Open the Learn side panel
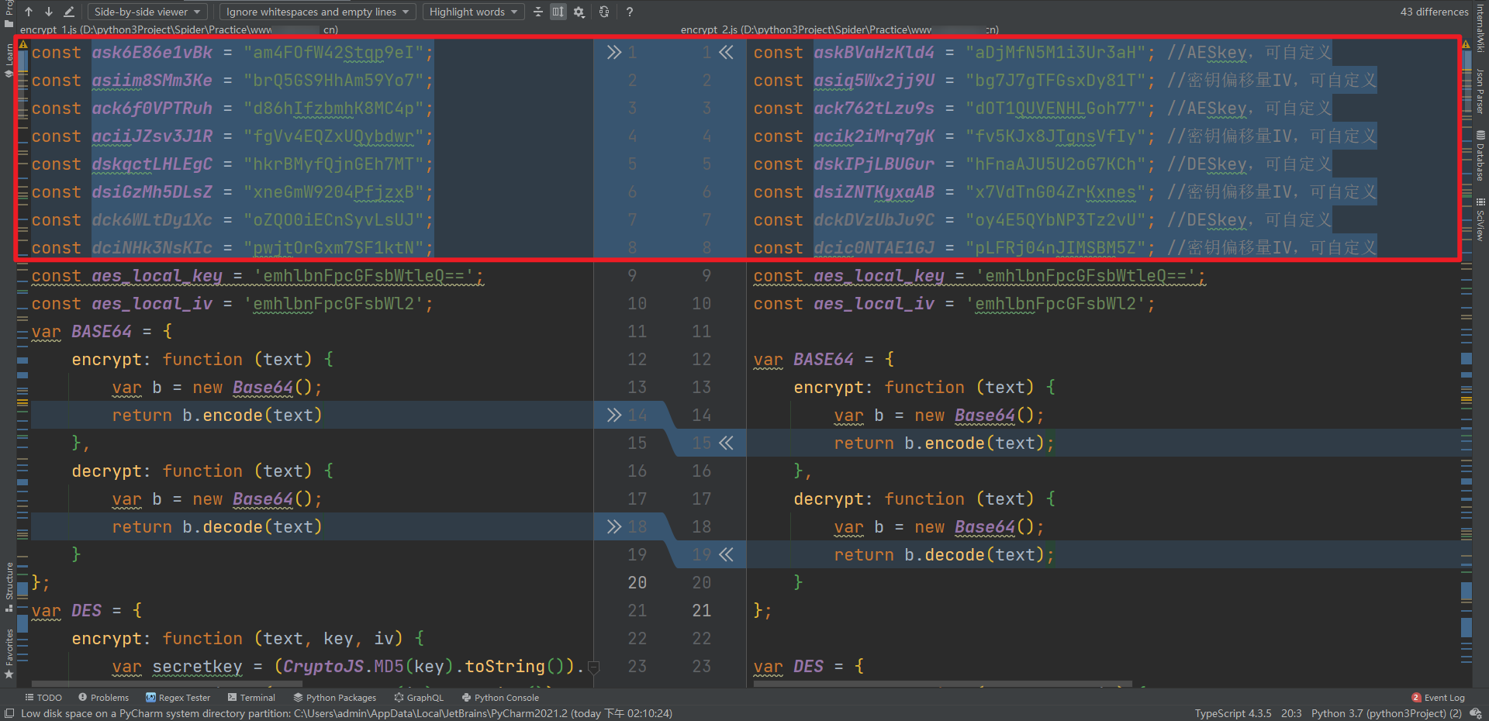This screenshot has height=721, width=1489. tap(9, 60)
